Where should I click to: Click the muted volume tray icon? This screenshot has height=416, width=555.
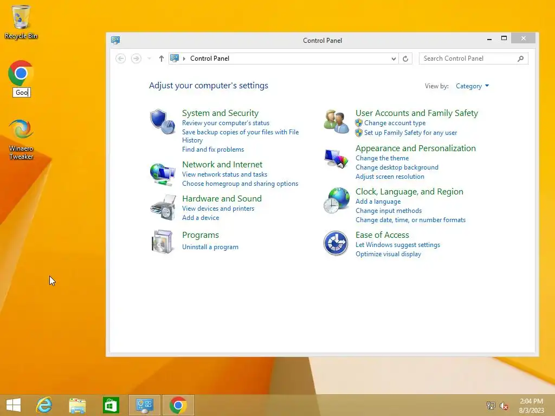[x=504, y=406]
